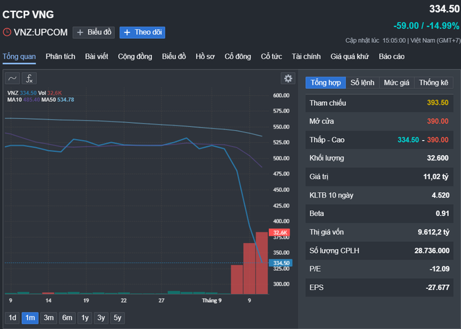
Task: Click Số lượng CPLH value 28.736.000
Action: [x=432, y=251]
